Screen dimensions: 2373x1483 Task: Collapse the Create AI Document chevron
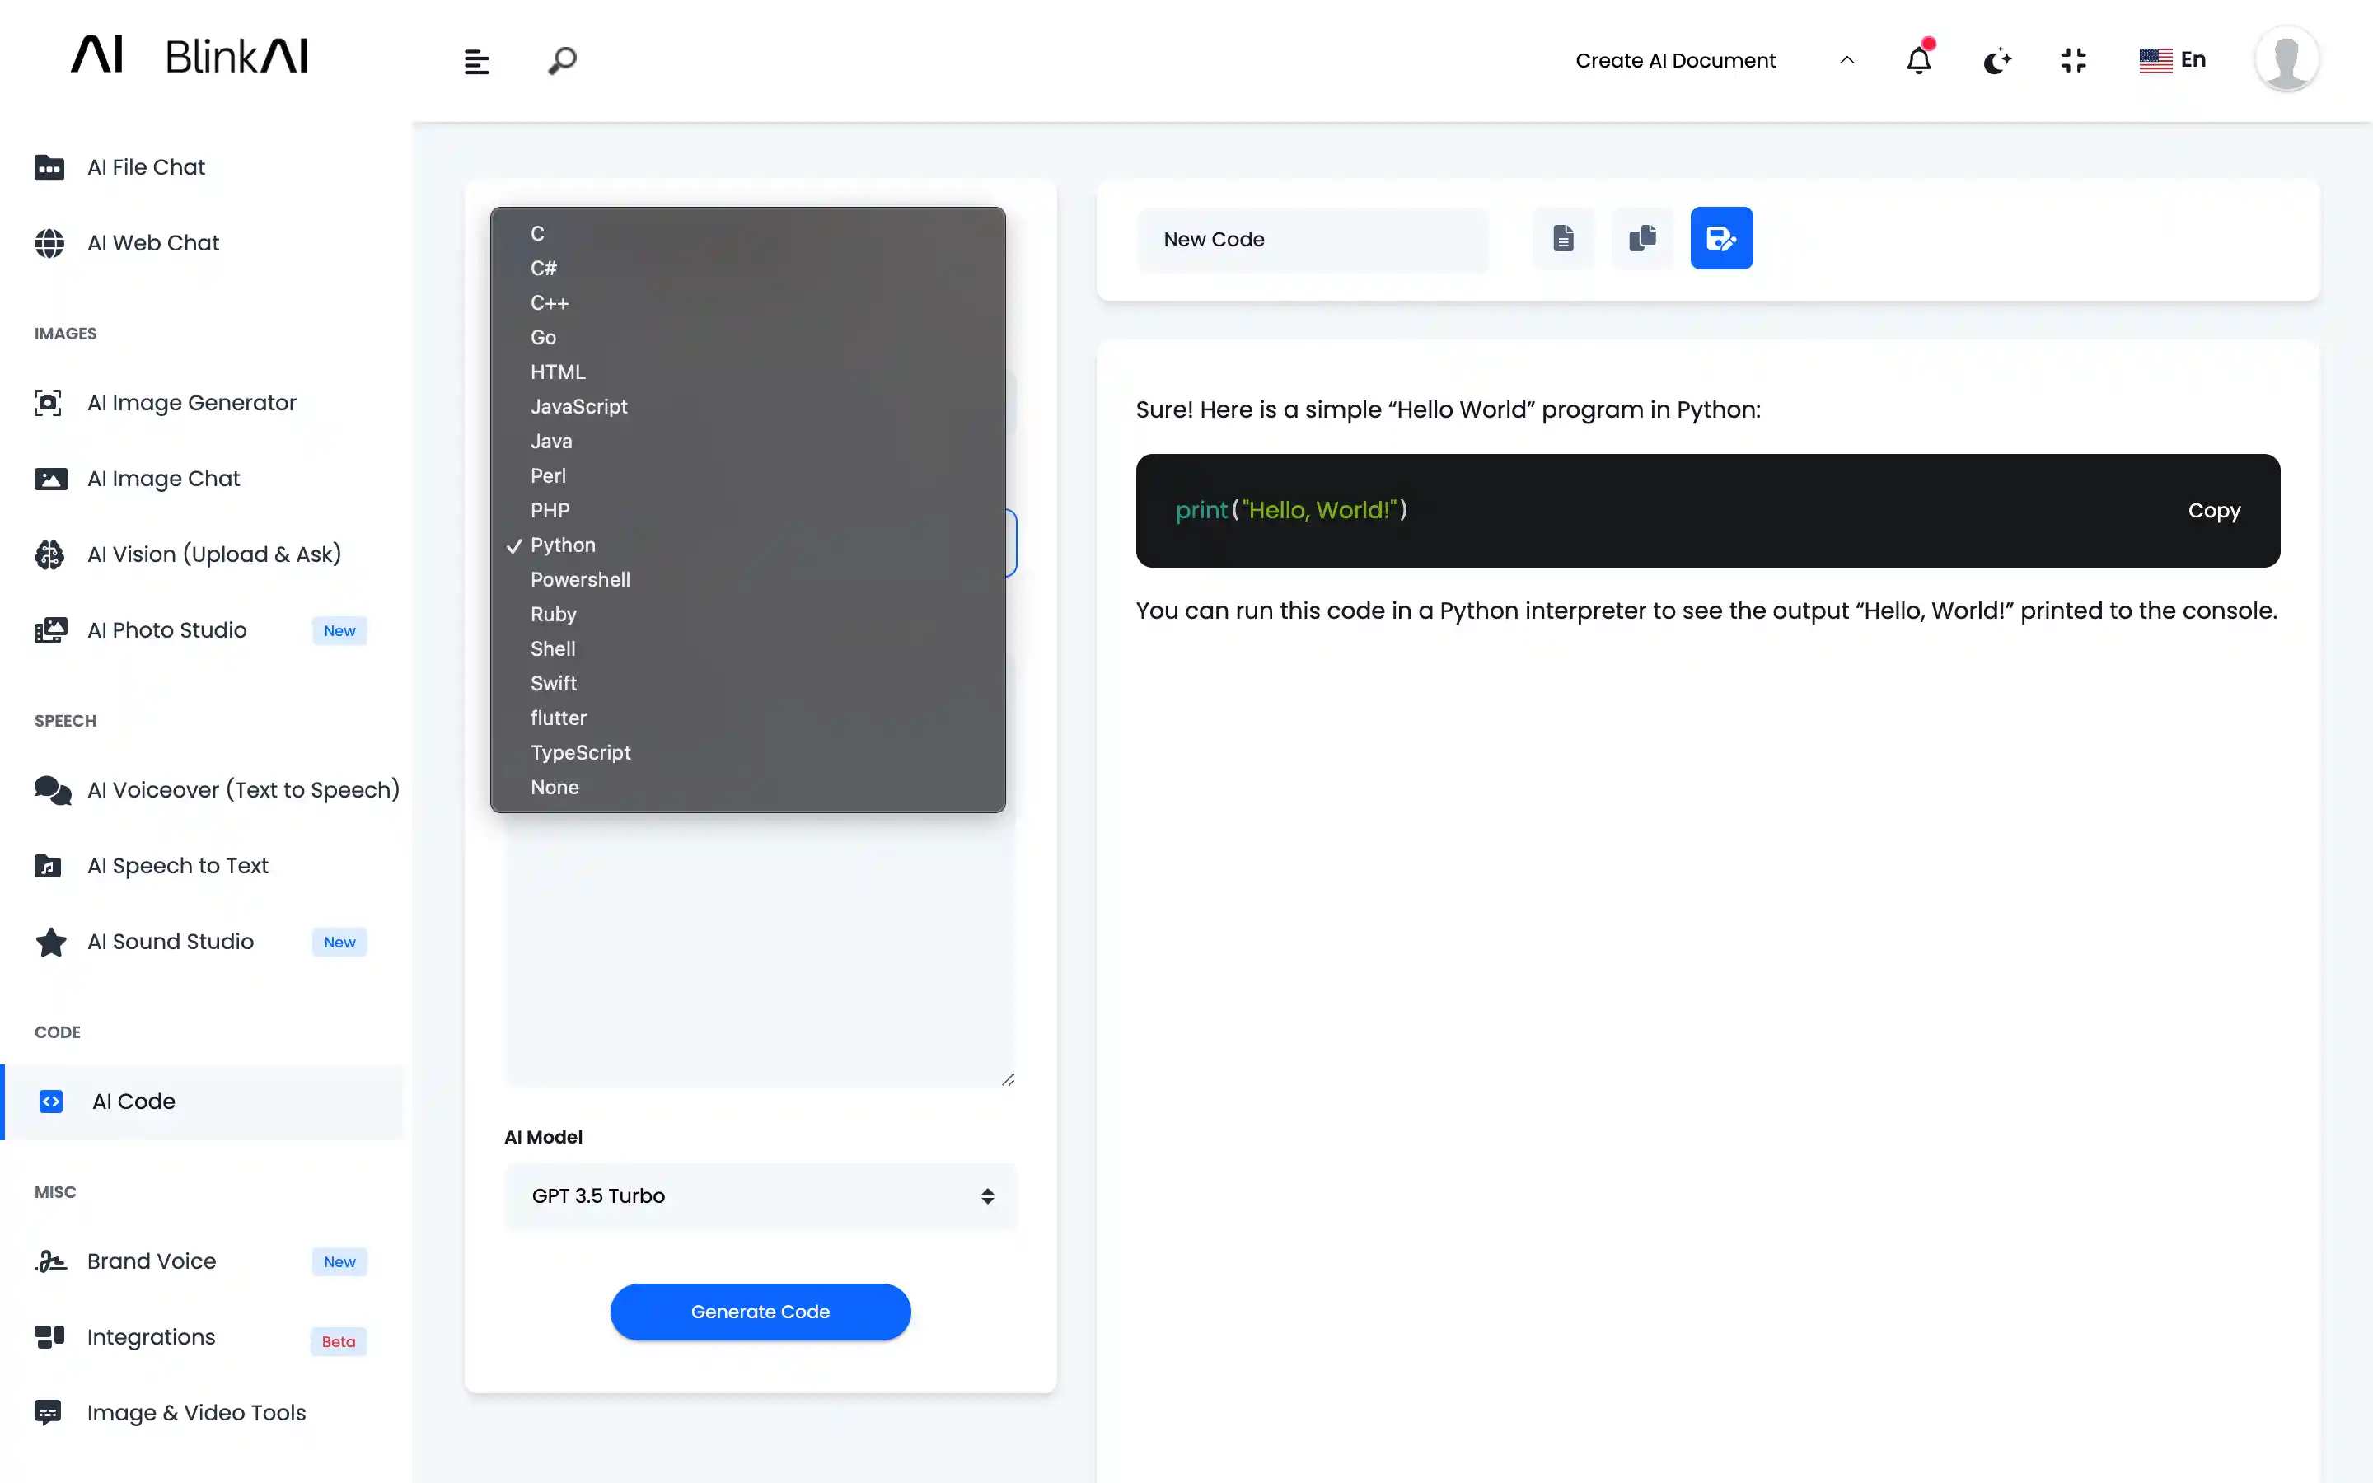tap(1847, 60)
